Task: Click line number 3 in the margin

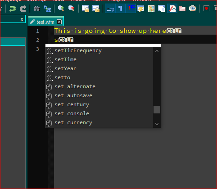Action: pyautogui.click(x=37, y=49)
